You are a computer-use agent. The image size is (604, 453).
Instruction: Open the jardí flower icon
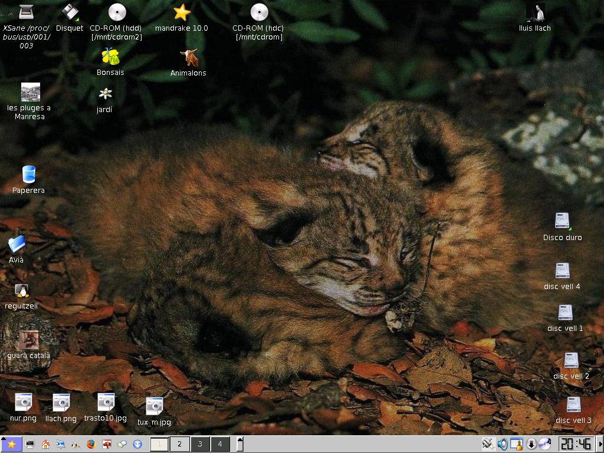tap(105, 94)
